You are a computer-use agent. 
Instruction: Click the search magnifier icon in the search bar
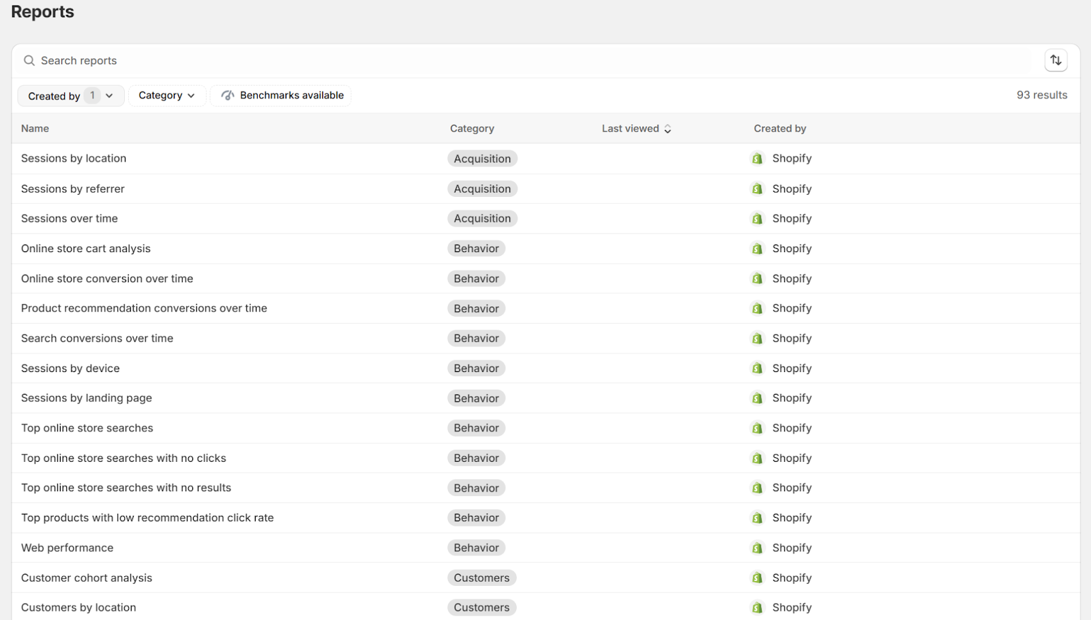(x=29, y=61)
